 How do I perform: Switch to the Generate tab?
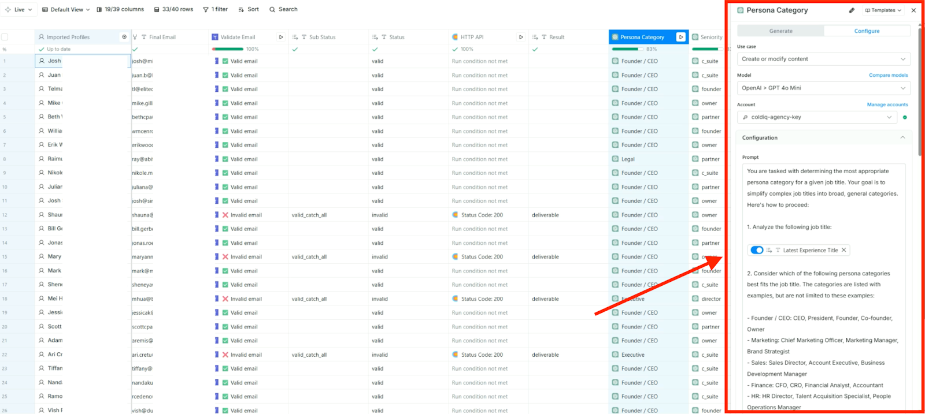click(780, 31)
